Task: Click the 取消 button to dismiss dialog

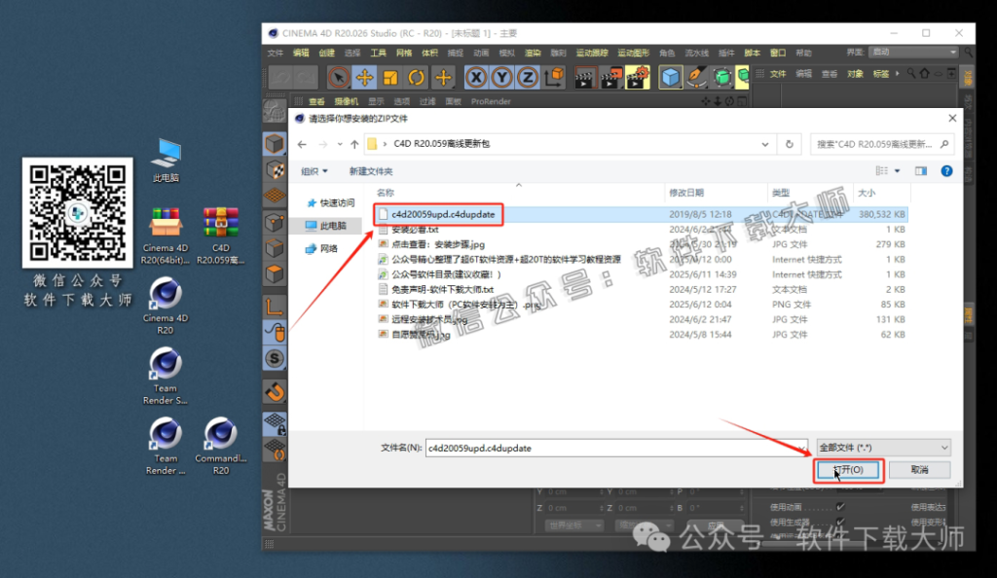Action: pyautogui.click(x=918, y=469)
